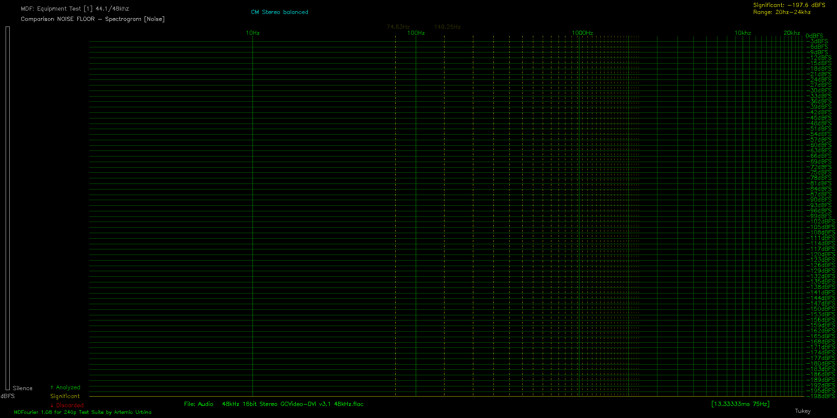The image size is (837, 418).
Task: Click the green "↑ Analyzed" legend entry
Action: coord(65,387)
